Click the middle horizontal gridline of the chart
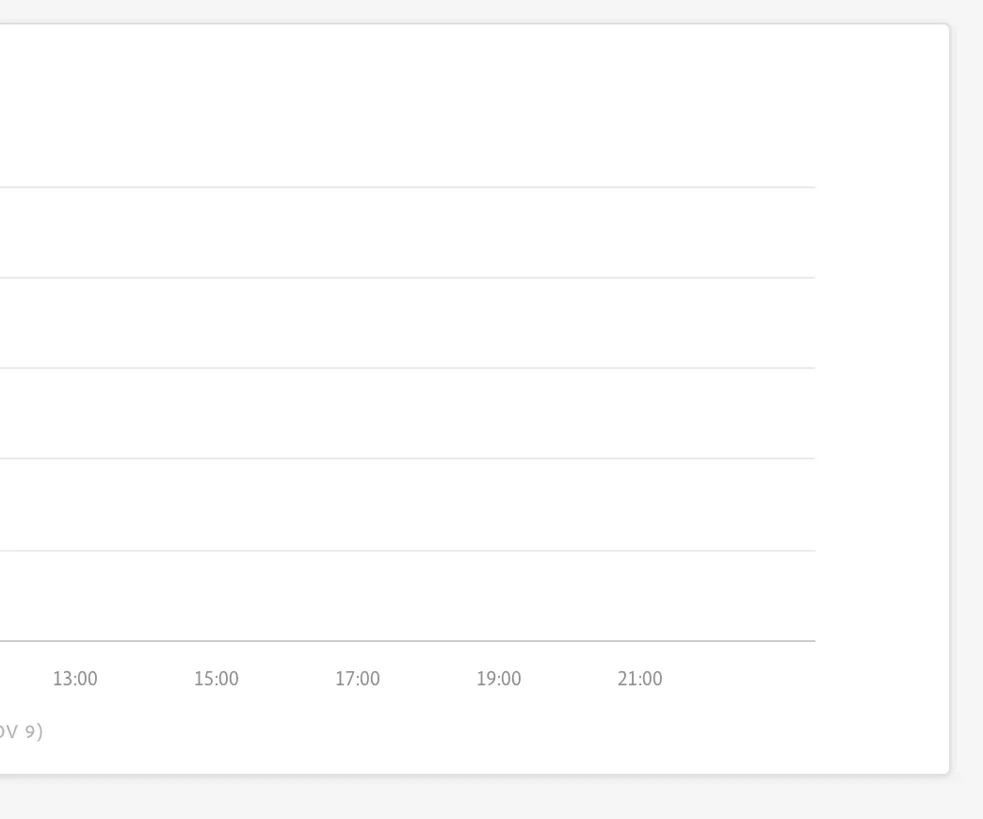Screen dimensions: 983x819 point(407,368)
